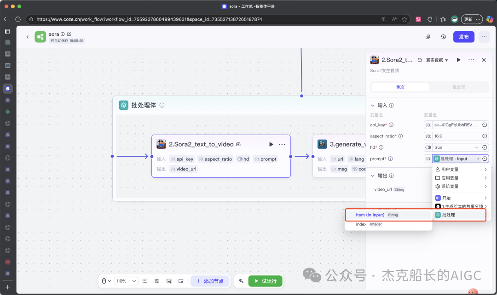Show info for the 输入 section
Image resolution: width=497 pixels, height=295 pixels.
(x=392, y=105)
